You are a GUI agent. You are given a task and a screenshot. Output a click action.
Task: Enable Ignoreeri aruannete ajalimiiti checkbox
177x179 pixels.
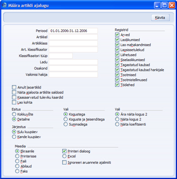(x=64, y=162)
